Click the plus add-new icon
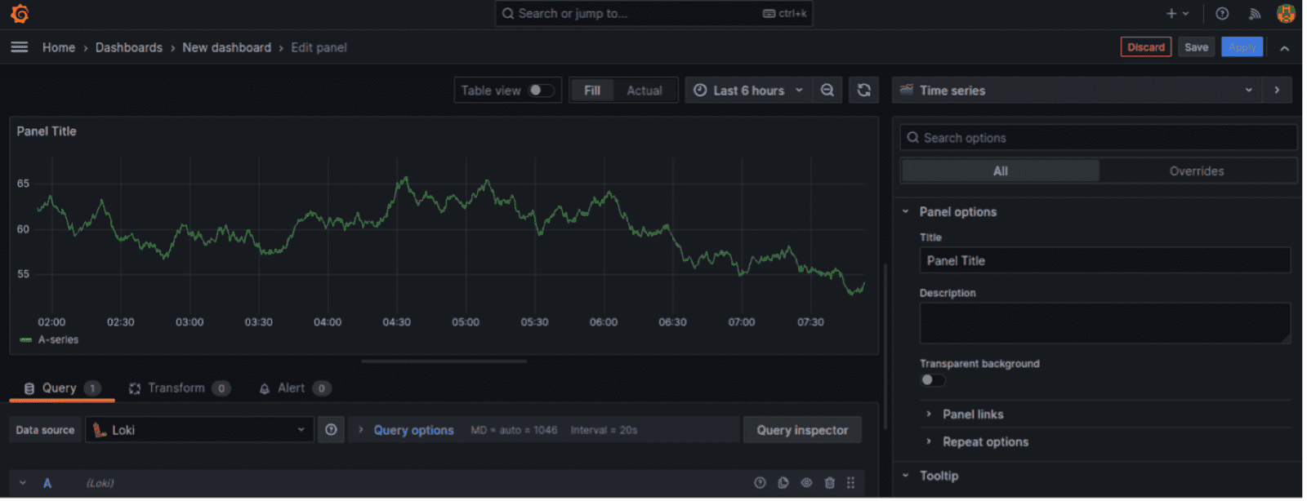1307x501 pixels. pos(1177,13)
